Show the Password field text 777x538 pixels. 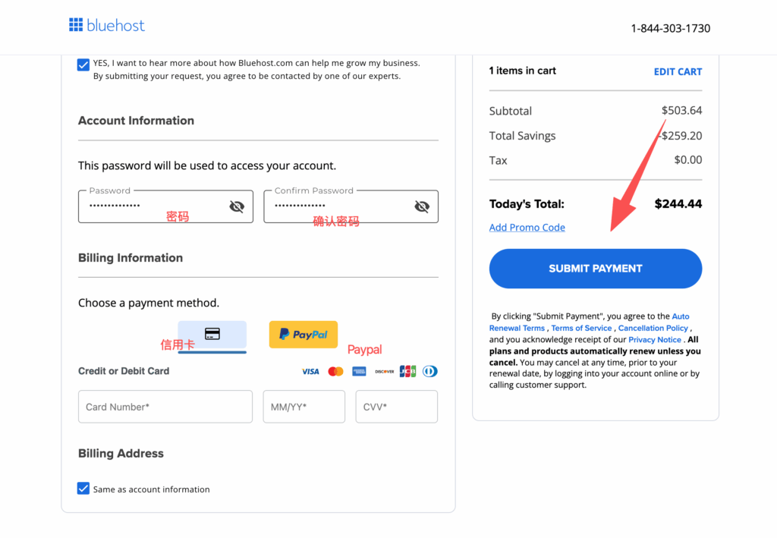click(237, 206)
